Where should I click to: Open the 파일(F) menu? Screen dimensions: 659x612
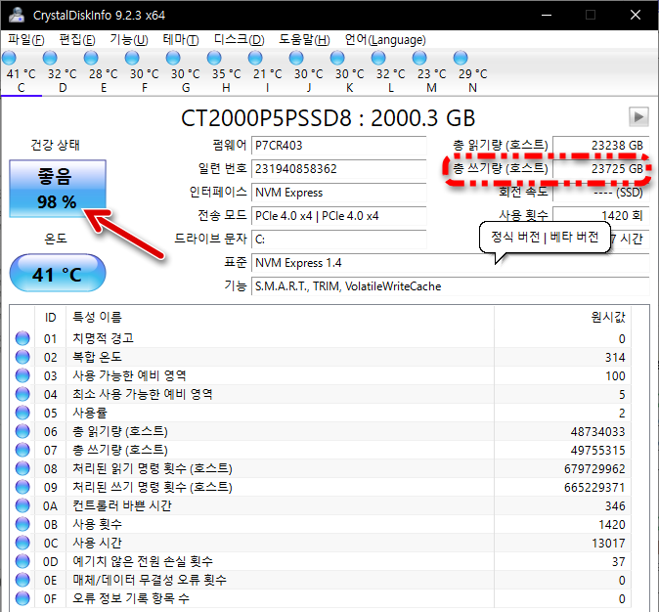(26, 40)
